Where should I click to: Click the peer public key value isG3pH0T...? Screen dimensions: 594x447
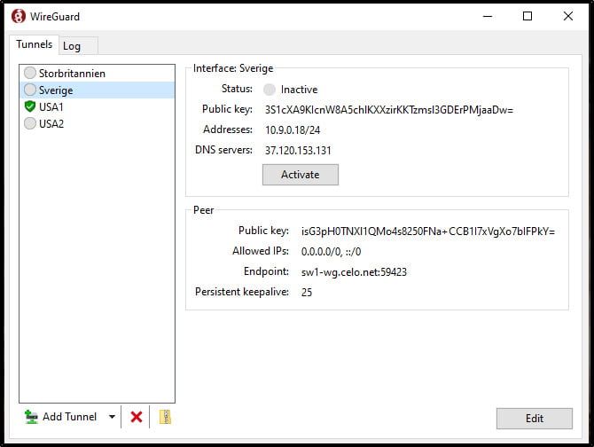pyautogui.click(x=428, y=231)
